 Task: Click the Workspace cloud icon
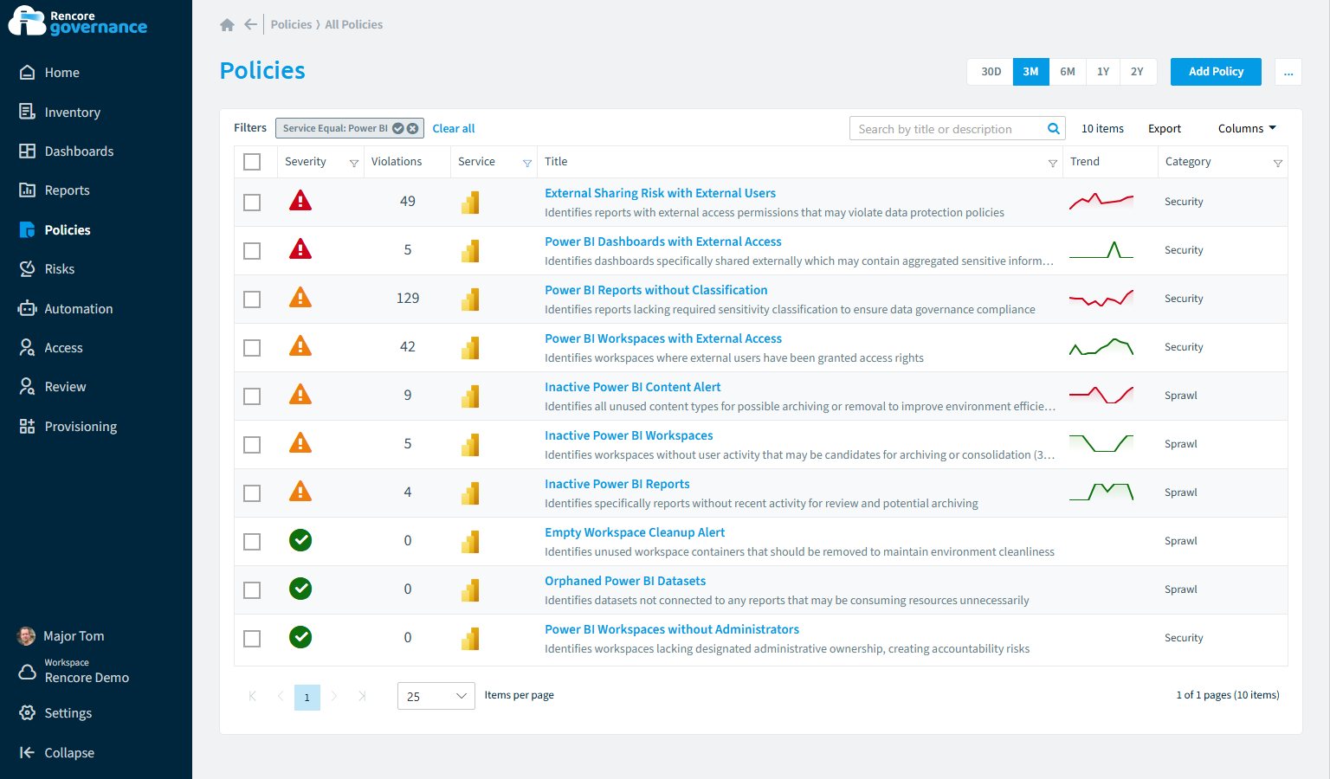(28, 672)
